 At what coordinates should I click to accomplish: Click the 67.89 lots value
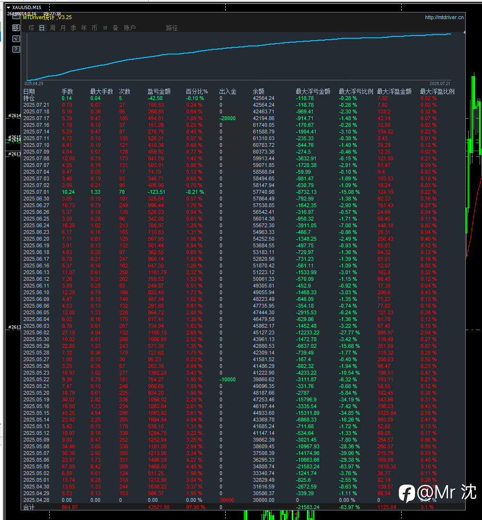point(68,466)
